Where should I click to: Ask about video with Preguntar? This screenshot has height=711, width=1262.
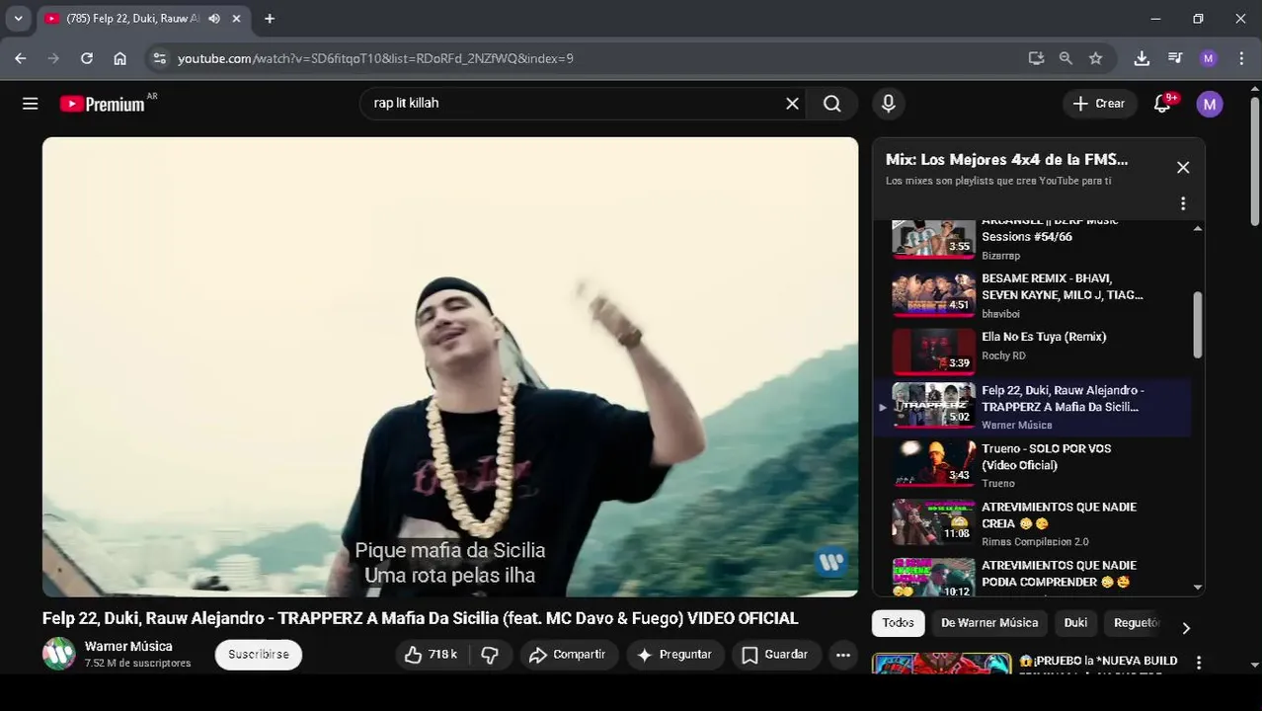[674, 655]
